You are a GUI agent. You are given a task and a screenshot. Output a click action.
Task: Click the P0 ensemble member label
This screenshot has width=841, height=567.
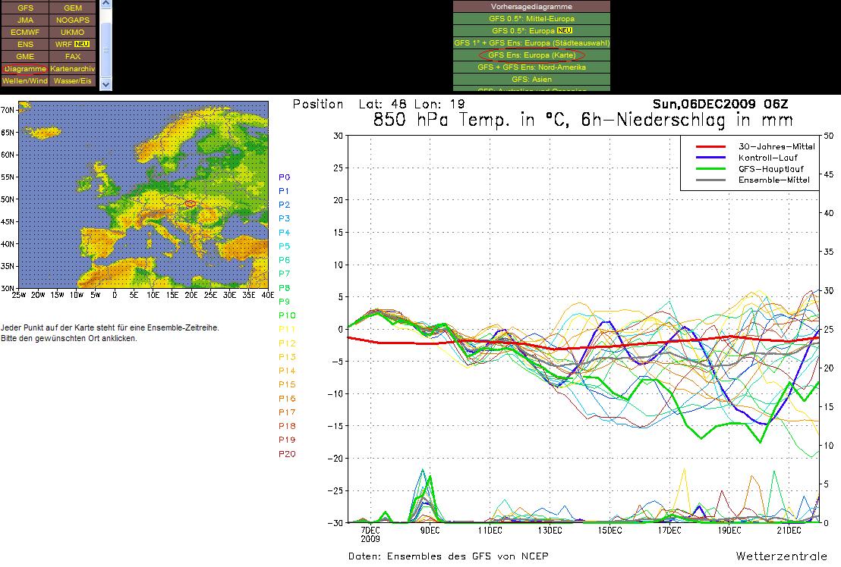[x=284, y=177]
